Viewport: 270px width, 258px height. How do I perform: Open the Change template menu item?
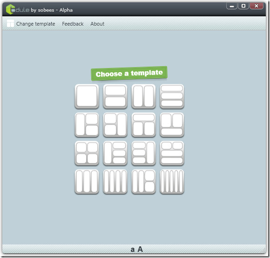[36, 24]
